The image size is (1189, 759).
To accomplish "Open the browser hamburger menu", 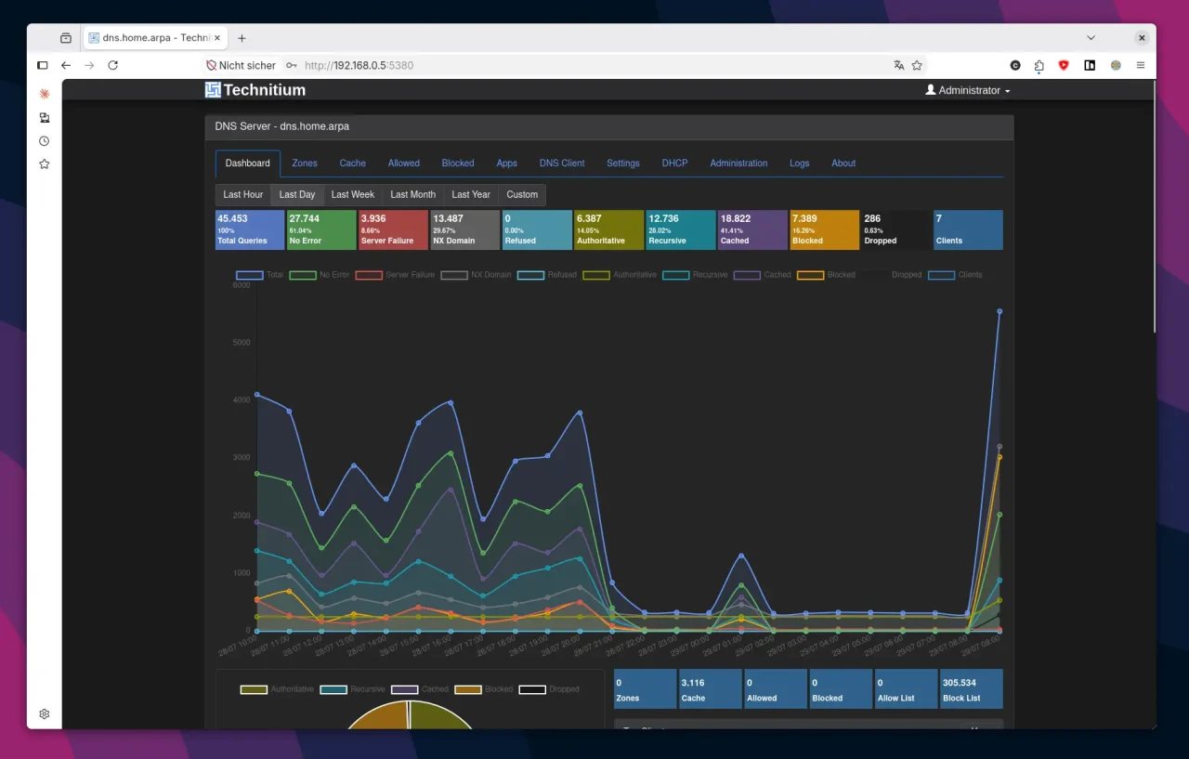I will [1141, 65].
